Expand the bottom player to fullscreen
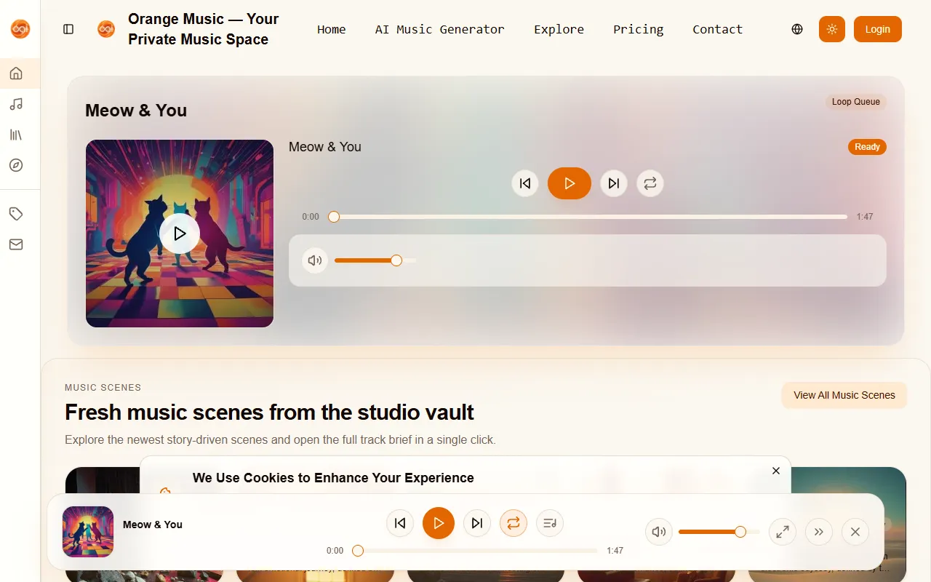931x582 pixels. pyautogui.click(x=783, y=532)
